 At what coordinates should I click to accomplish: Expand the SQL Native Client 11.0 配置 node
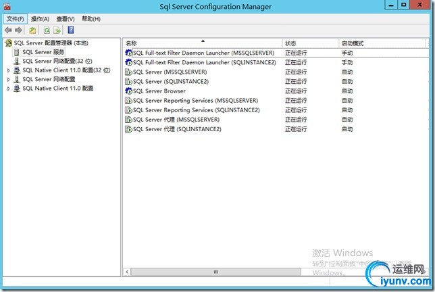tap(9, 89)
